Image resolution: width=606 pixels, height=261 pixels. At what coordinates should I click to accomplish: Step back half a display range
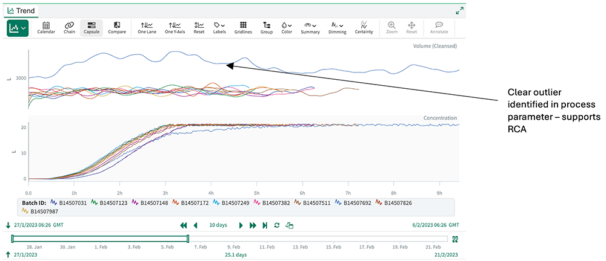click(x=196, y=225)
